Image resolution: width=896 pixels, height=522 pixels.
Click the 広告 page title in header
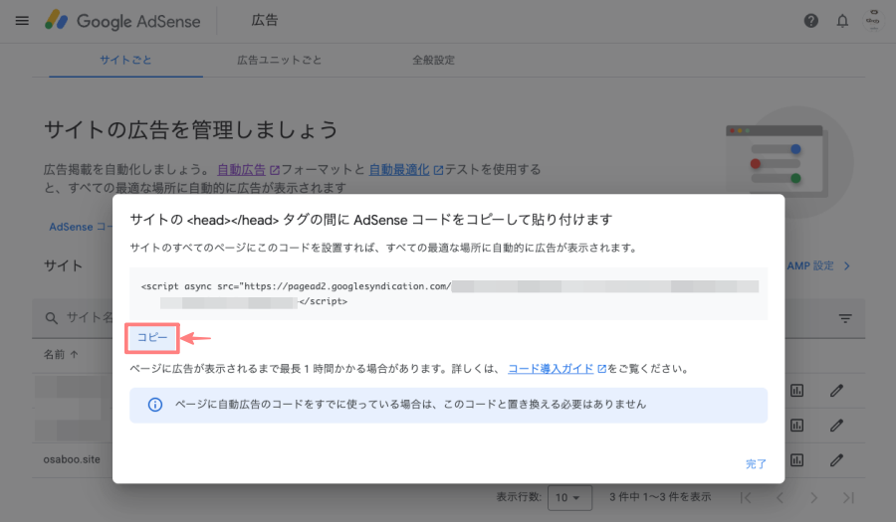coord(265,20)
